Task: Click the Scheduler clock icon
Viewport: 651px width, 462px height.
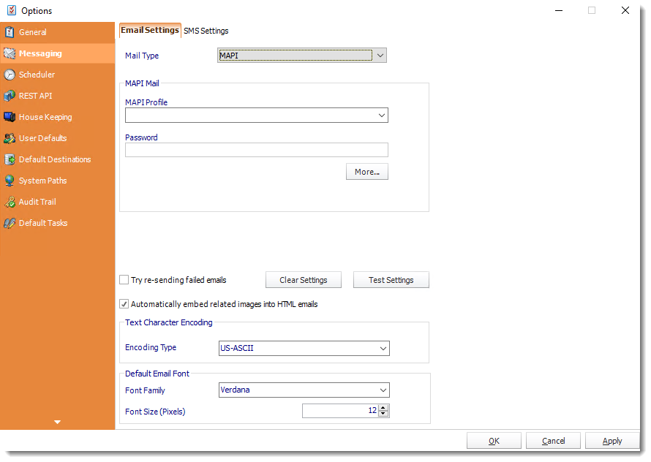Action: pyautogui.click(x=10, y=75)
